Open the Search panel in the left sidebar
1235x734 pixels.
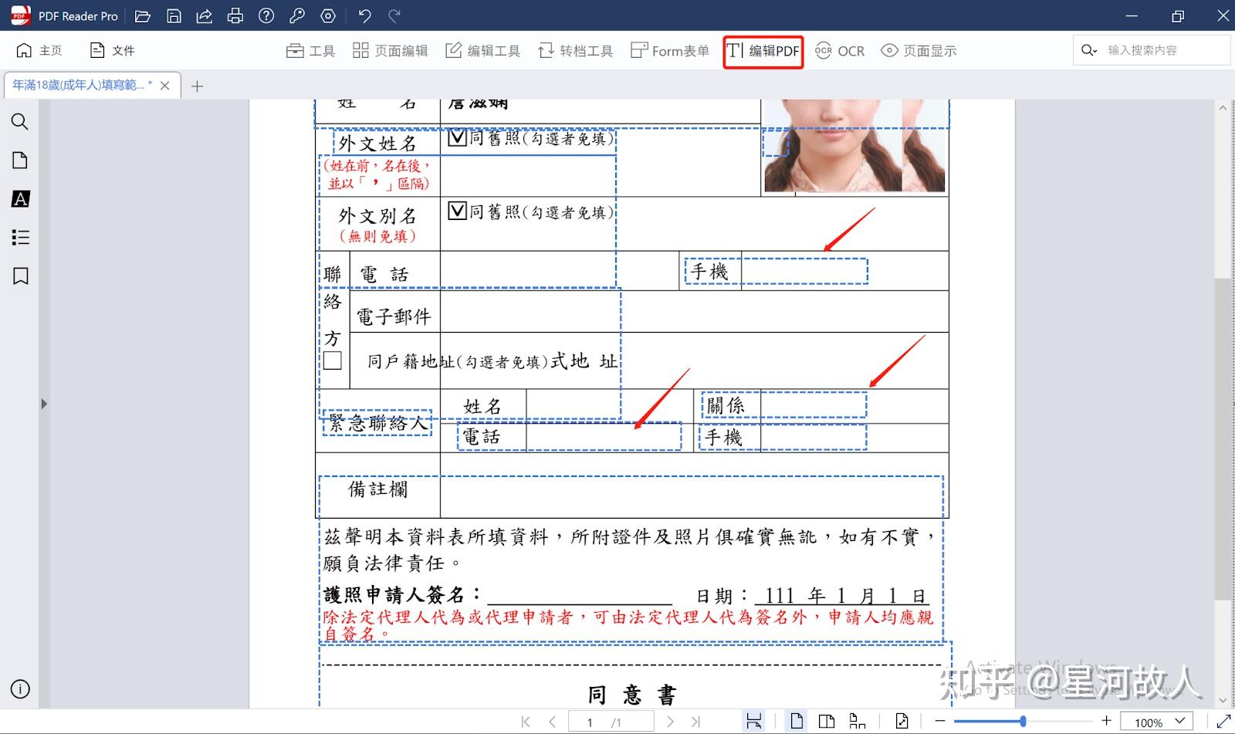pos(20,122)
